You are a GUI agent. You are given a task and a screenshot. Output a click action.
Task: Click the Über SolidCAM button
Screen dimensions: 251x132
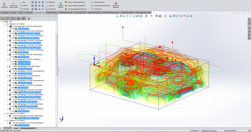(4, 5)
